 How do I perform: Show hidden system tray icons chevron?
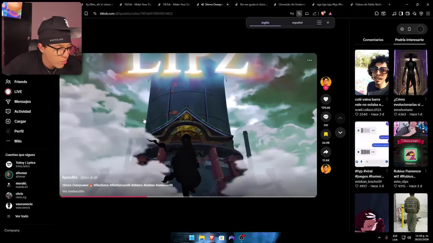(379, 238)
